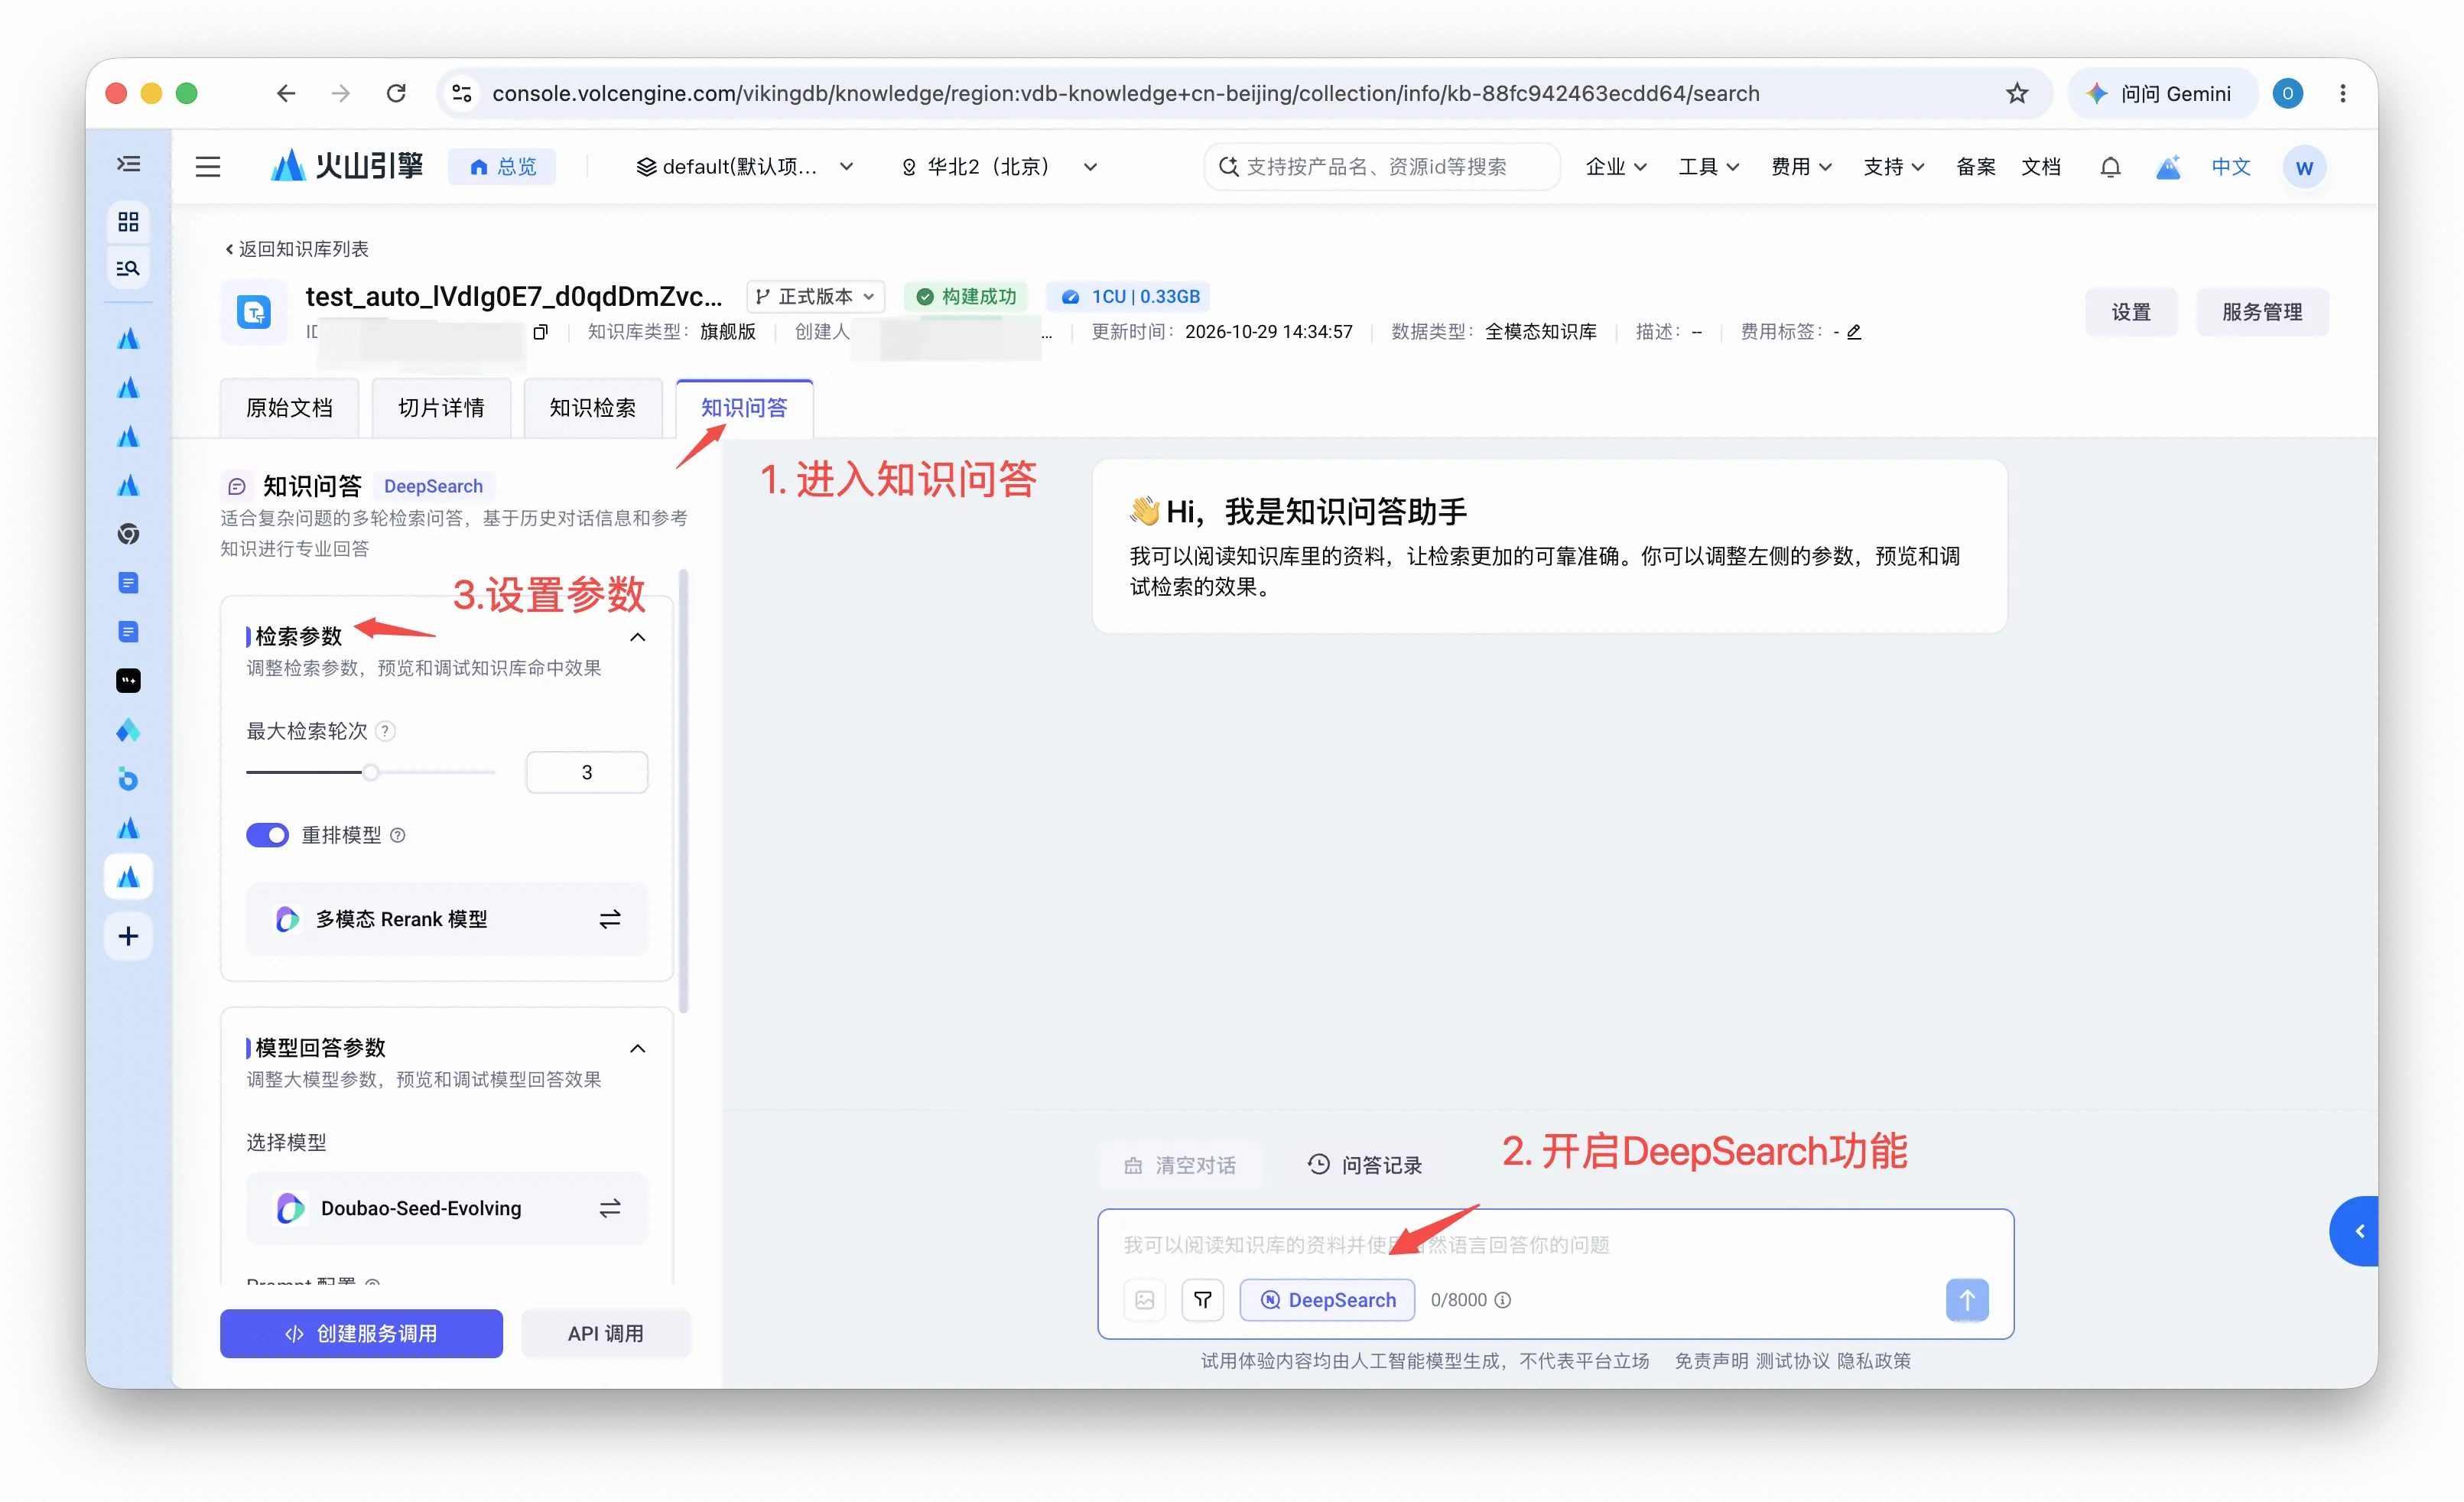Send message with the blue arrow button
Screen dimensions: 2464x1502
pyautogui.click(x=1967, y=1300)
